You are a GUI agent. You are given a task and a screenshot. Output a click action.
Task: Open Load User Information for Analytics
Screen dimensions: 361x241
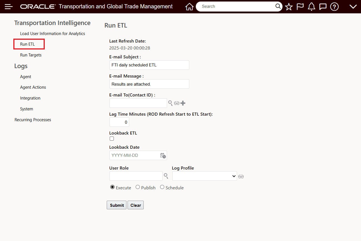[x=53, y=33]
